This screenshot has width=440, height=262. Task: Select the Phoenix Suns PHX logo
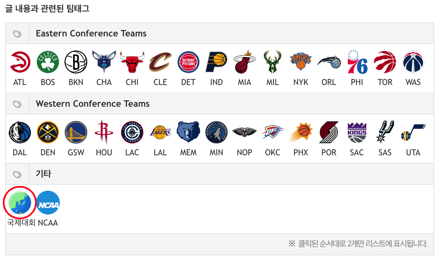[x=301, y=132]
